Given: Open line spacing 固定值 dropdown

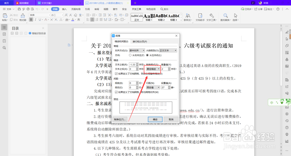Looking at the screenshot, I should [153, 87].
